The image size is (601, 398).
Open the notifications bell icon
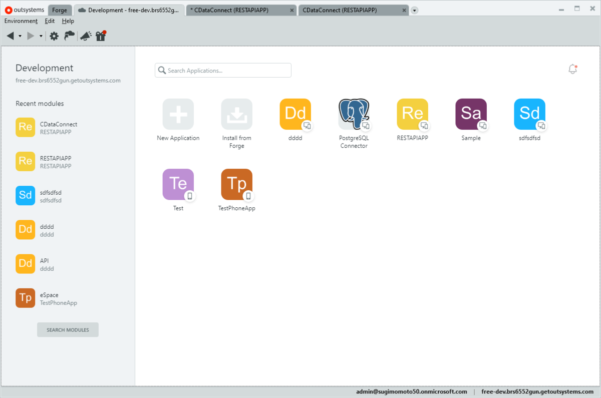tap(573, 69)
